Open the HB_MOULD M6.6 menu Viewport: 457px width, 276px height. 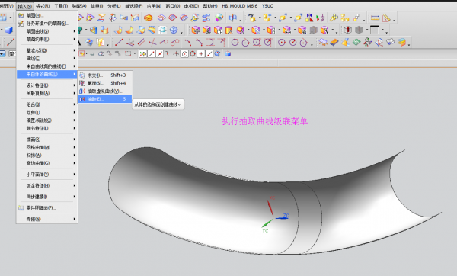[240, 6]
